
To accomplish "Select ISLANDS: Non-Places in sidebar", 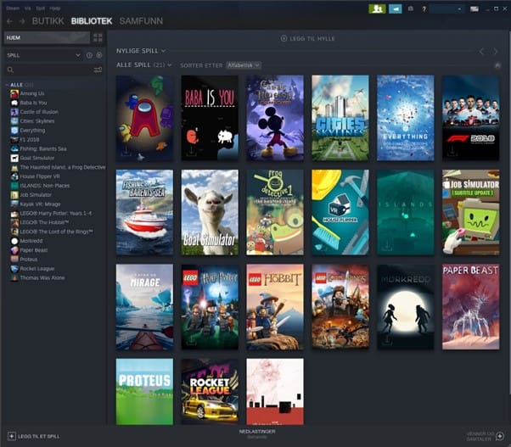I will [x=45, y=186].
